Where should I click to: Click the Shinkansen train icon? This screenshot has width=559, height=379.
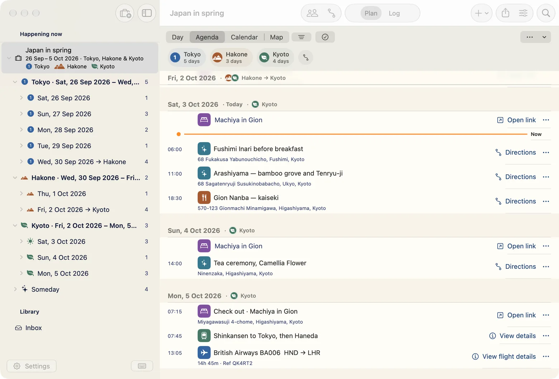[204, 336]
